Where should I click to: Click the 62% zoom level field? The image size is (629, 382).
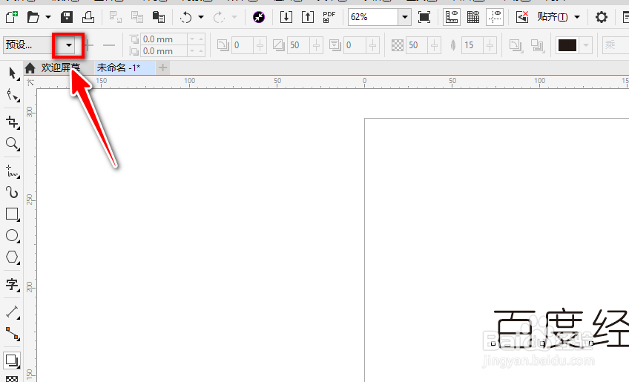[x=373, y=17]
